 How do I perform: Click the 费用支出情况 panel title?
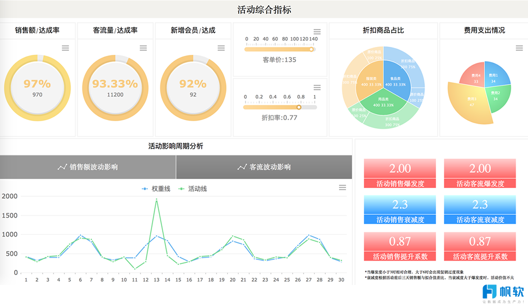(484, 30)
